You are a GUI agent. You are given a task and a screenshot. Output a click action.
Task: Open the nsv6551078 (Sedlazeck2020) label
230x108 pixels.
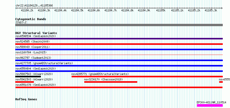click(36, 85)
